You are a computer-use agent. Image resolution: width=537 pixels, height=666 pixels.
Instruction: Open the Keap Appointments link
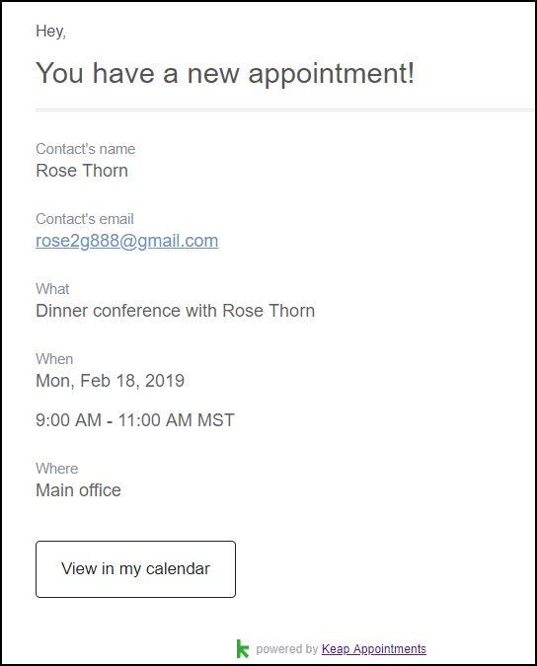(374, 649)
